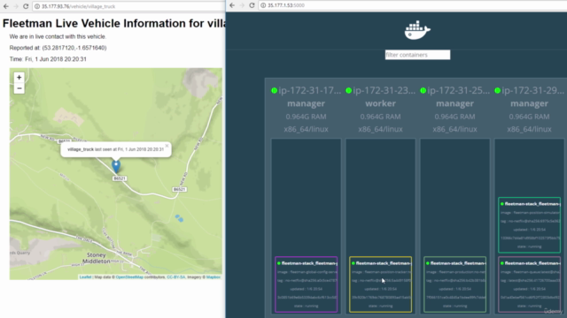
Task: Go forward in the Docker visualizer browser window
Action: [x=242, y=5]
